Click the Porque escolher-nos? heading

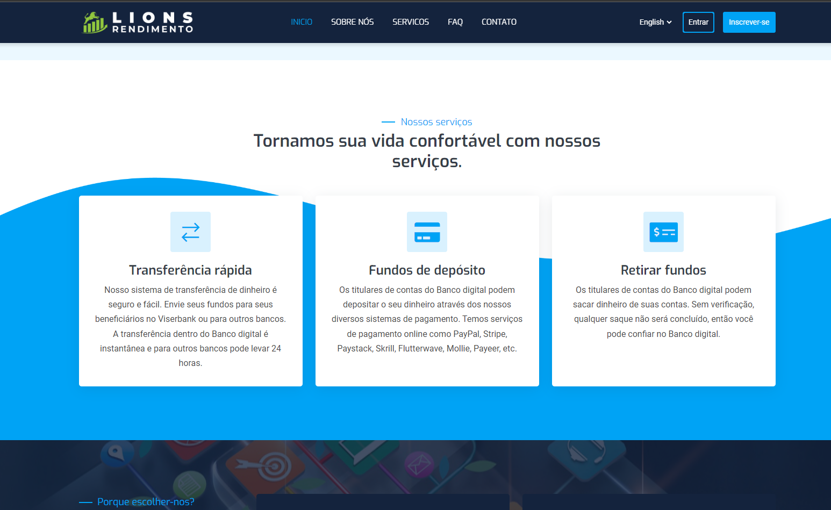coord(145,501)
